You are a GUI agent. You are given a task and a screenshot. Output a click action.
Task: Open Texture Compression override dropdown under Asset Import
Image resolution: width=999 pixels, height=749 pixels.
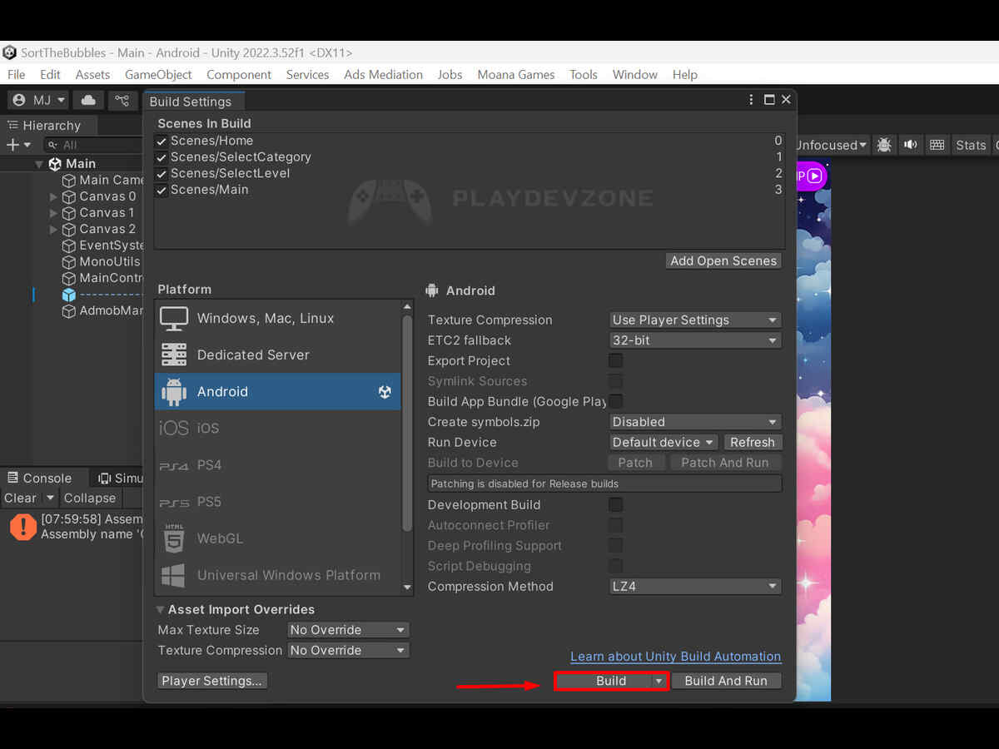pyautogui.click(x=348, y=650)
